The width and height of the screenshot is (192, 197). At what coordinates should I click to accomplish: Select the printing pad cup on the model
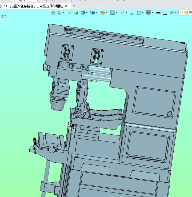pos(58,104)
